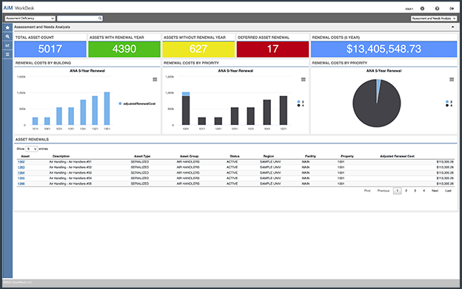Open the search magnifier in sidebar

[x=7, y=37]
